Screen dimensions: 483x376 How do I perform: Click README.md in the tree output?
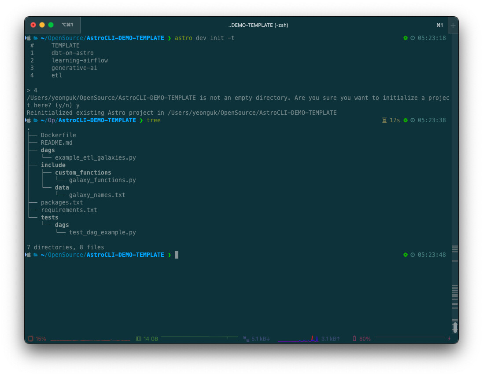[57, 142]
